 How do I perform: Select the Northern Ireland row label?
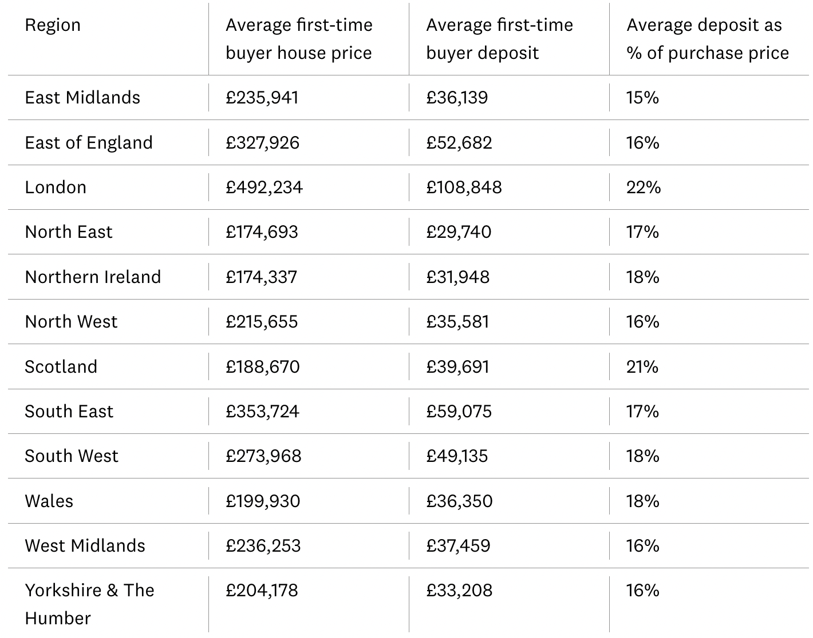pyautogui.click(x=93, y=277)
